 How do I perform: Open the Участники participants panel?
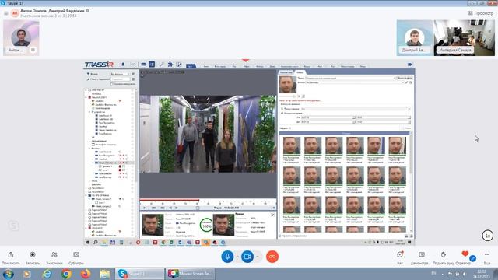coord(54,257)
